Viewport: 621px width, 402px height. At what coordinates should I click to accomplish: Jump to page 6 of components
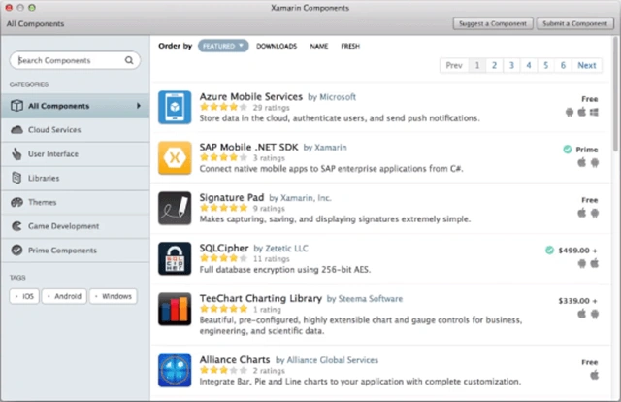point(563,65)
